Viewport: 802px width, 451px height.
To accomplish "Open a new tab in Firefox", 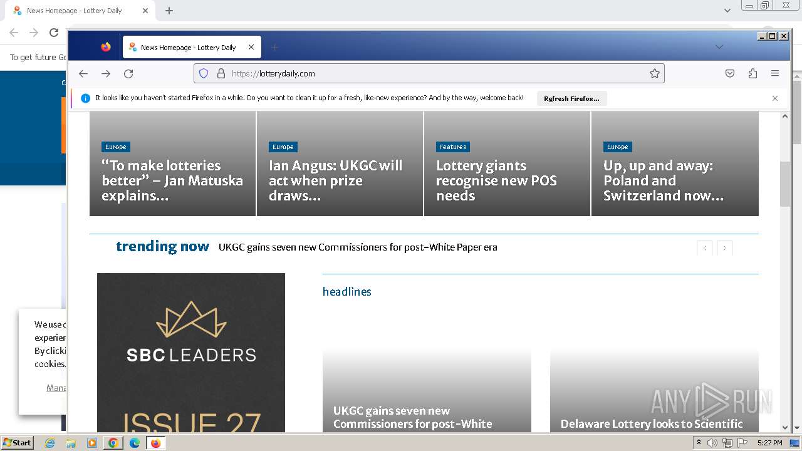I will tap(274, 47).
